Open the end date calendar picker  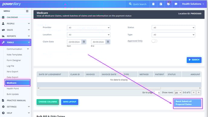pos(108,42)
